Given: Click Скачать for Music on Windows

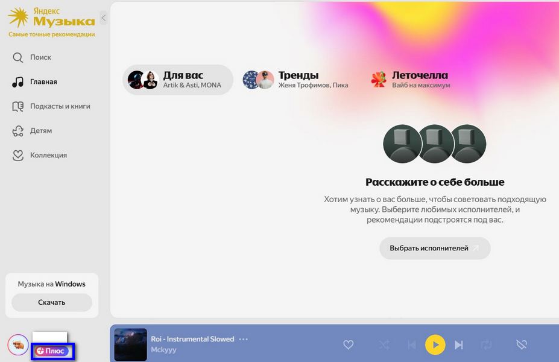Looking at the screenshot, I should [52, 302].
